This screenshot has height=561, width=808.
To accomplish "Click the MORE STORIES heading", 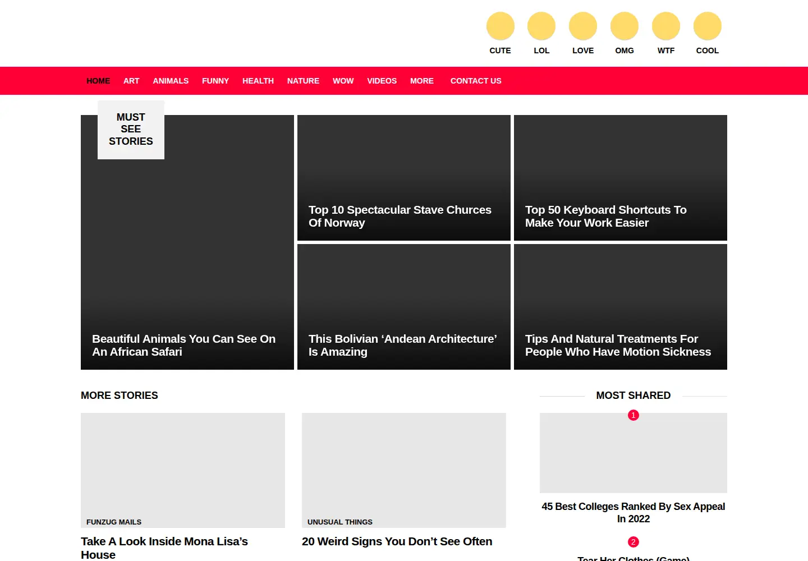I will (x=120, y=396).
